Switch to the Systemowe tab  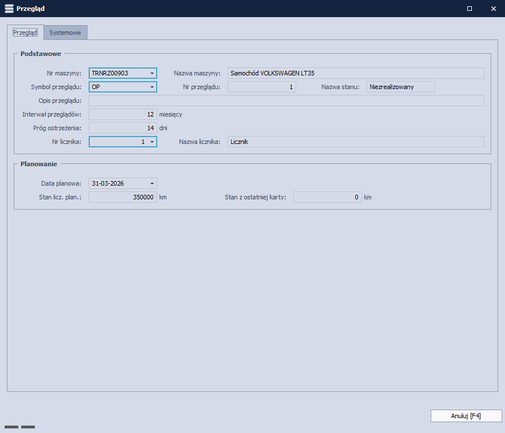(65, 33)
